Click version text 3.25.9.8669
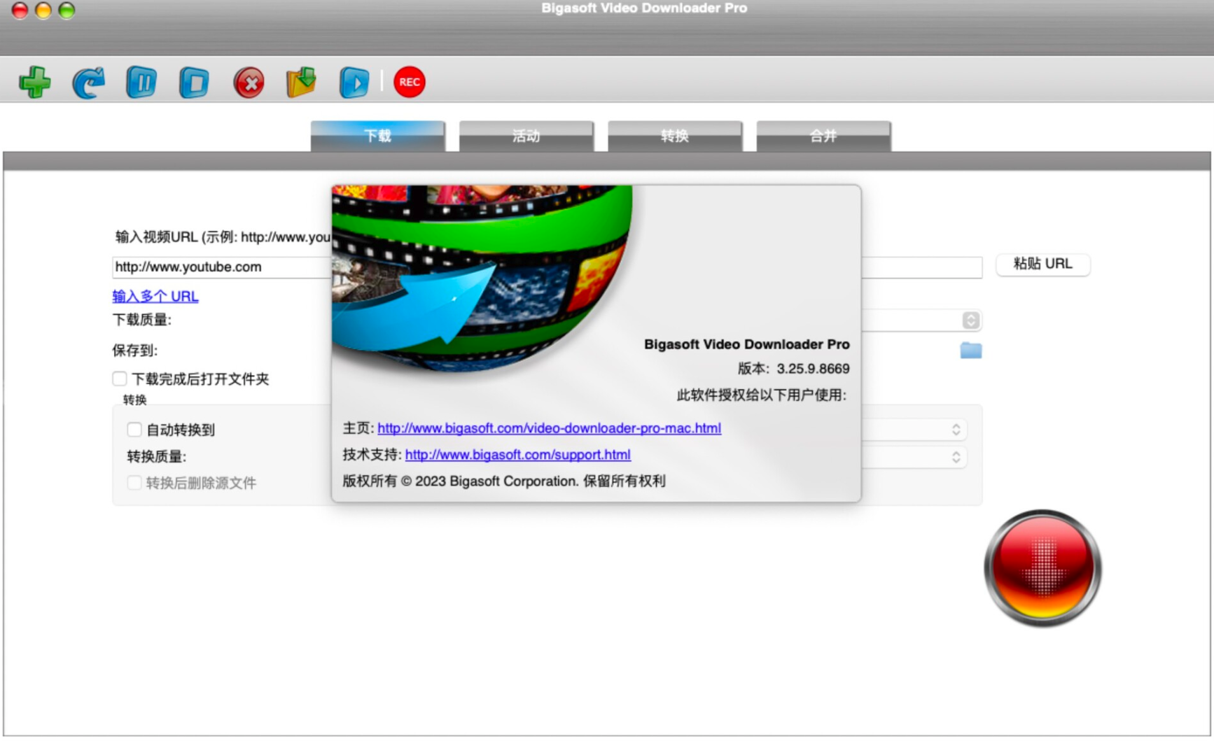The image size is (1214, 741). pos(813,369)
